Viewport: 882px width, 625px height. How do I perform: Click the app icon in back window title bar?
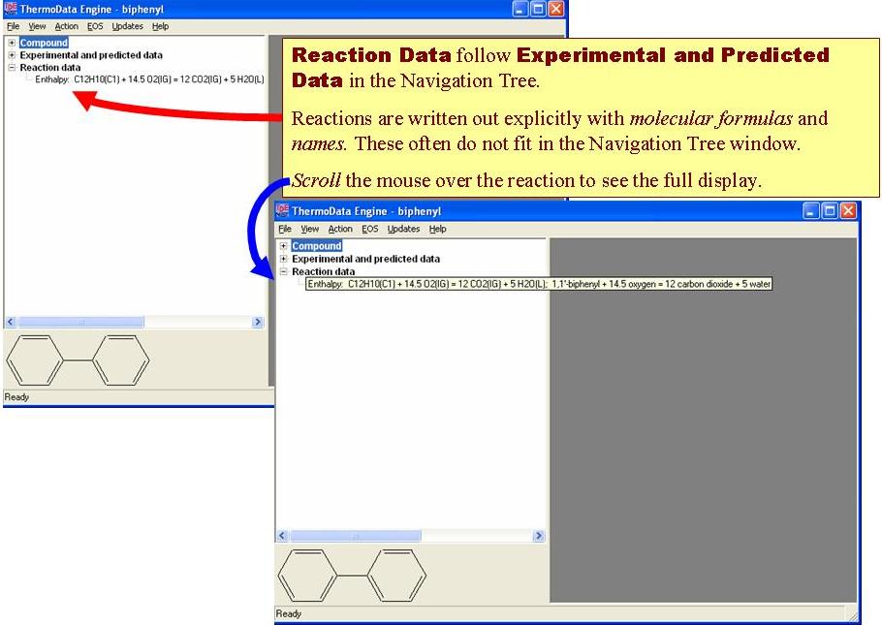[11, 9]
